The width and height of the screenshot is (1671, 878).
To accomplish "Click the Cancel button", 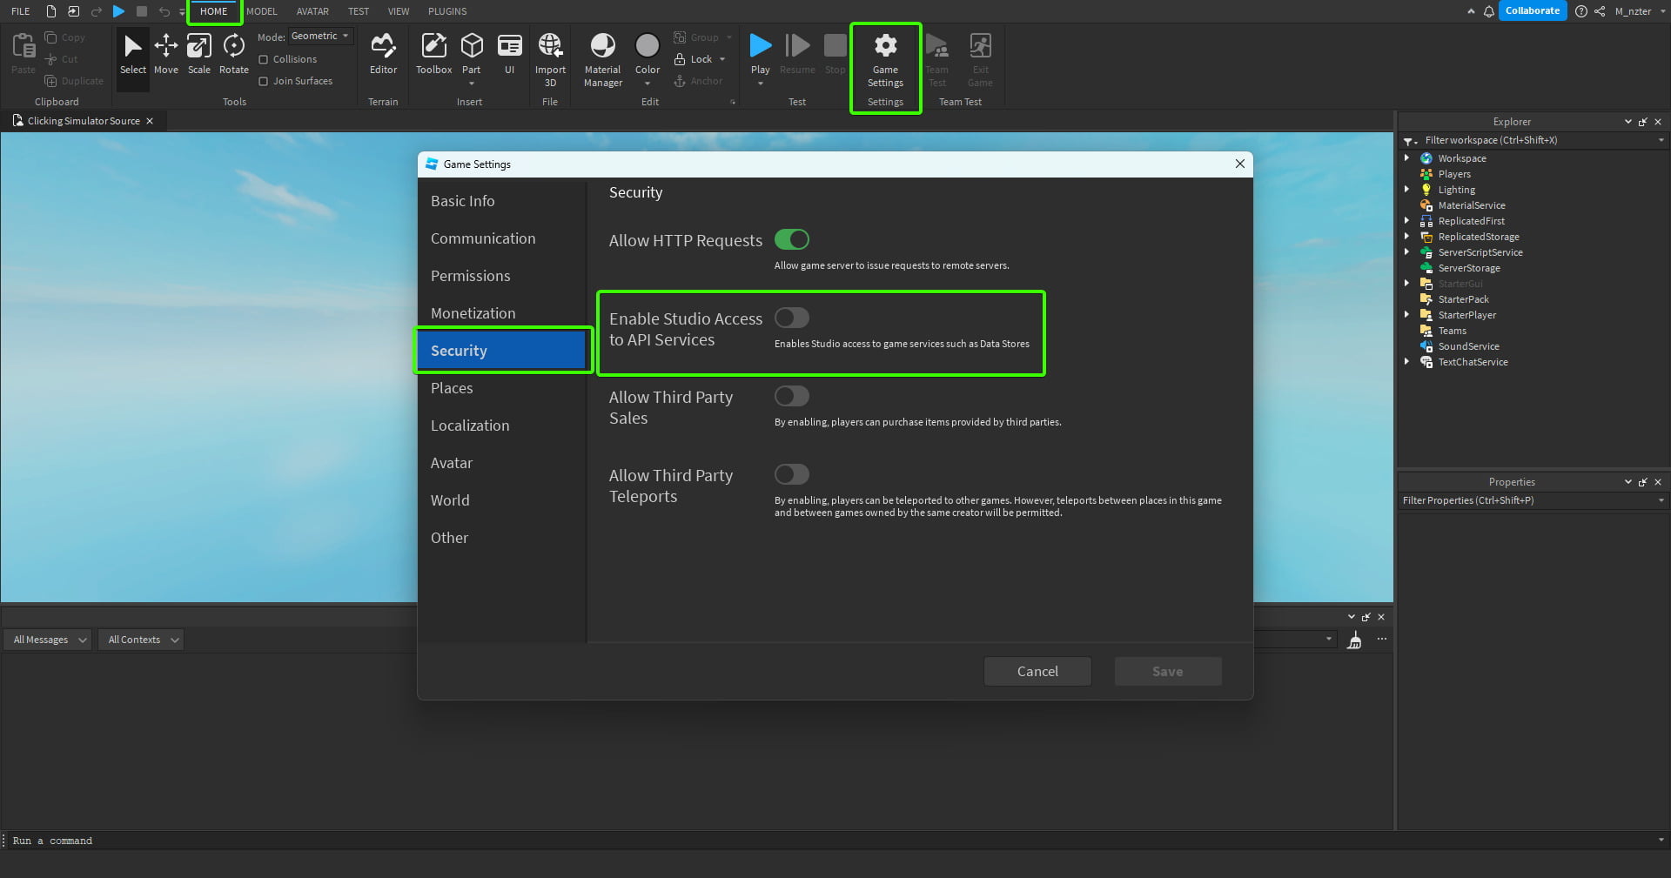I will click(x=1037, y=671).
